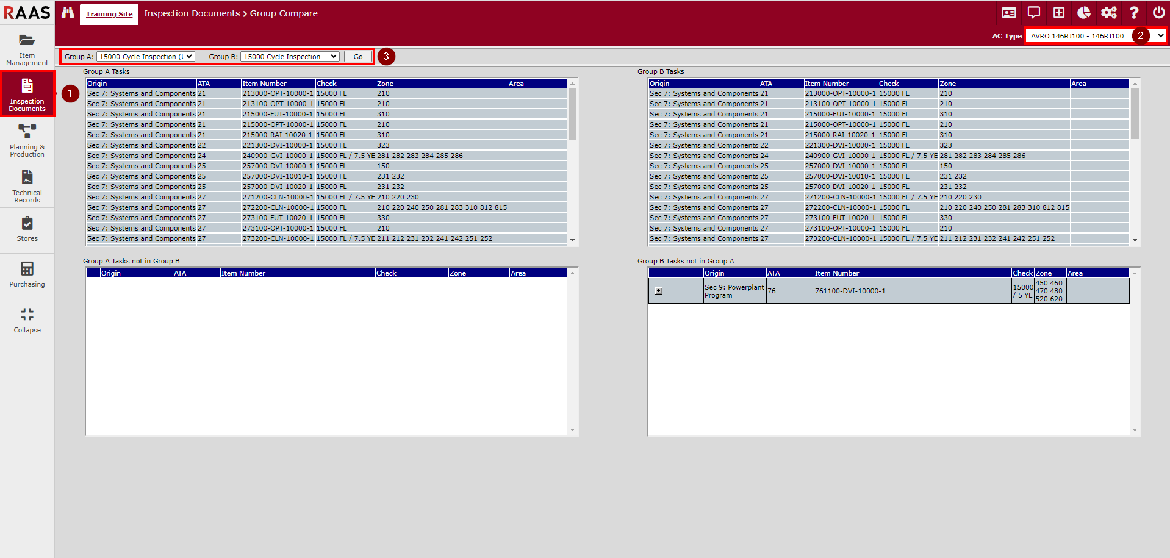Open the settings gears icon
Image resolution: width=1170 pixels, height=558 pixels.
[x=1109, y=13]
